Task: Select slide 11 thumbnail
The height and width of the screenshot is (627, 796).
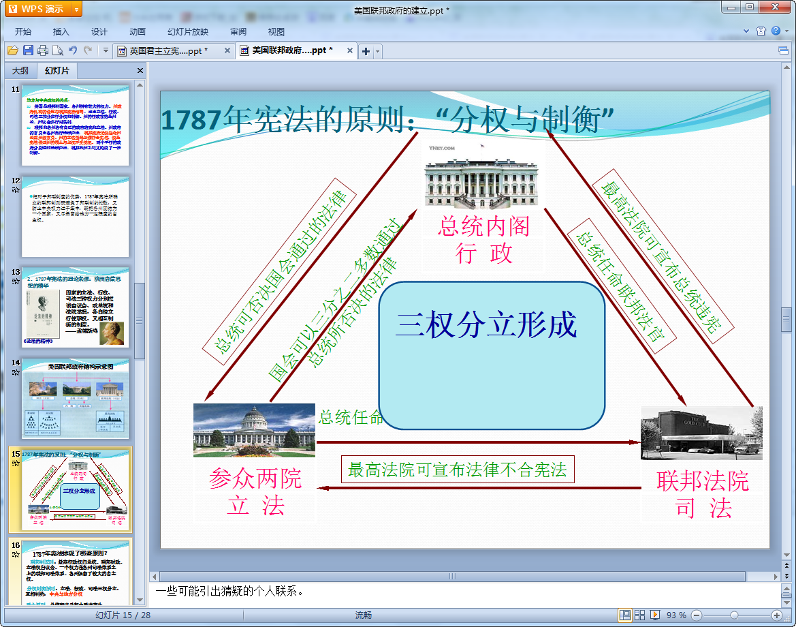Action: pyautogui.click(x=75, y=125)
